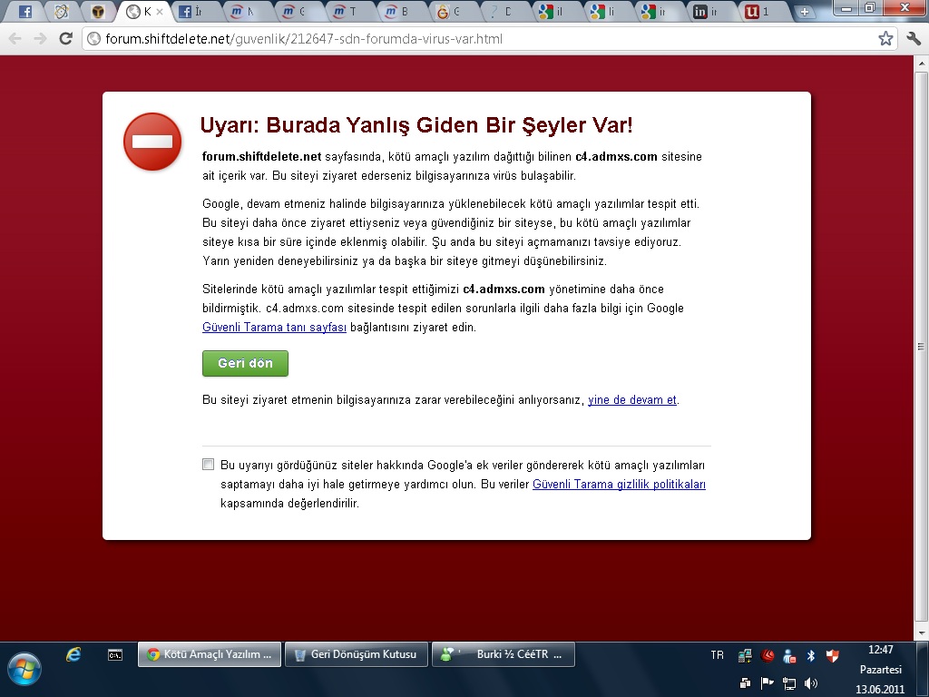Bookmark this page with the star icon
The height and width of the screenshot is (697, 929).
[x=885, y=39]
